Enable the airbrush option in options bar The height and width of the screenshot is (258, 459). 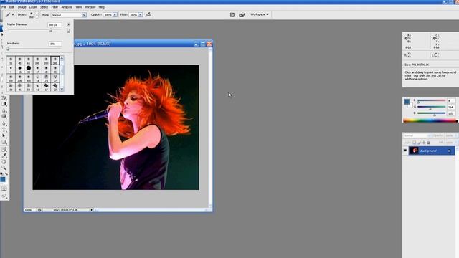coord(148,14)
